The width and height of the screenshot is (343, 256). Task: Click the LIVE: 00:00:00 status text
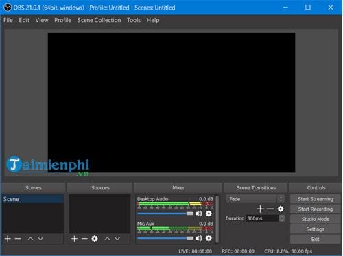point(195,251)
